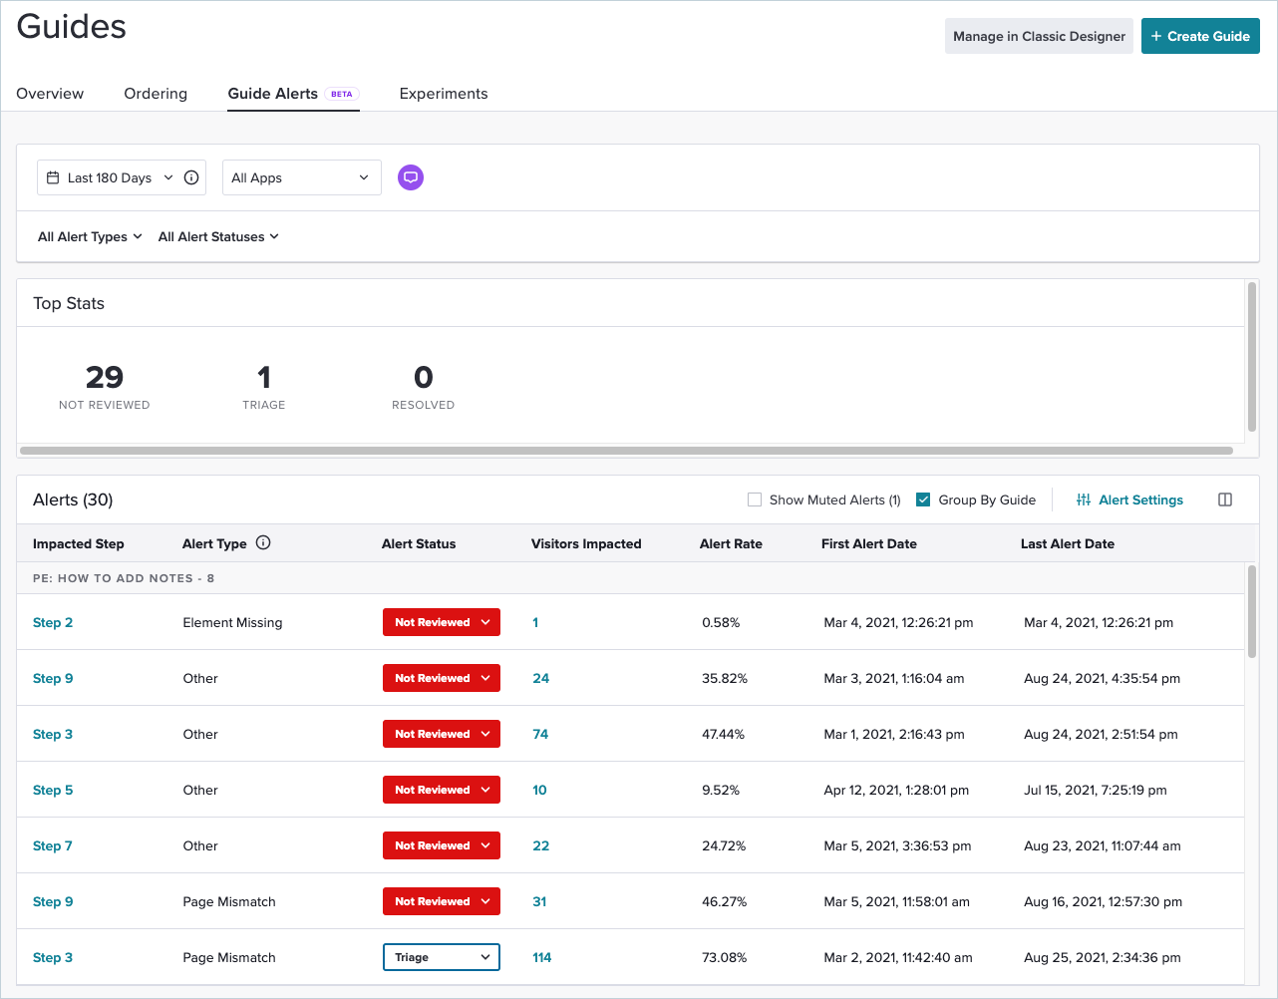Click the 0 Resolved stat
The height and width of the screenshot is (999, 1278).
pyautogui.click(x=424, y=387)
